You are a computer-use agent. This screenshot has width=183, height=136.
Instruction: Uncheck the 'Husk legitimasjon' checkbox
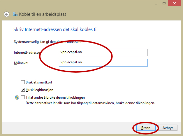(x=23, y=90)
